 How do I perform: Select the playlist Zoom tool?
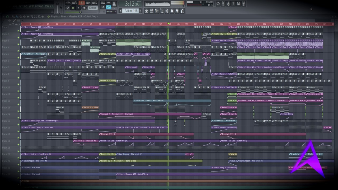39,16
